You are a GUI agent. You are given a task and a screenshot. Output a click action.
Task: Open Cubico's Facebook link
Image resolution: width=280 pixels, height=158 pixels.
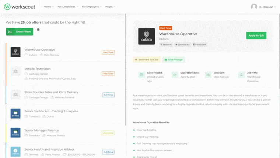[x=199, y=44]
